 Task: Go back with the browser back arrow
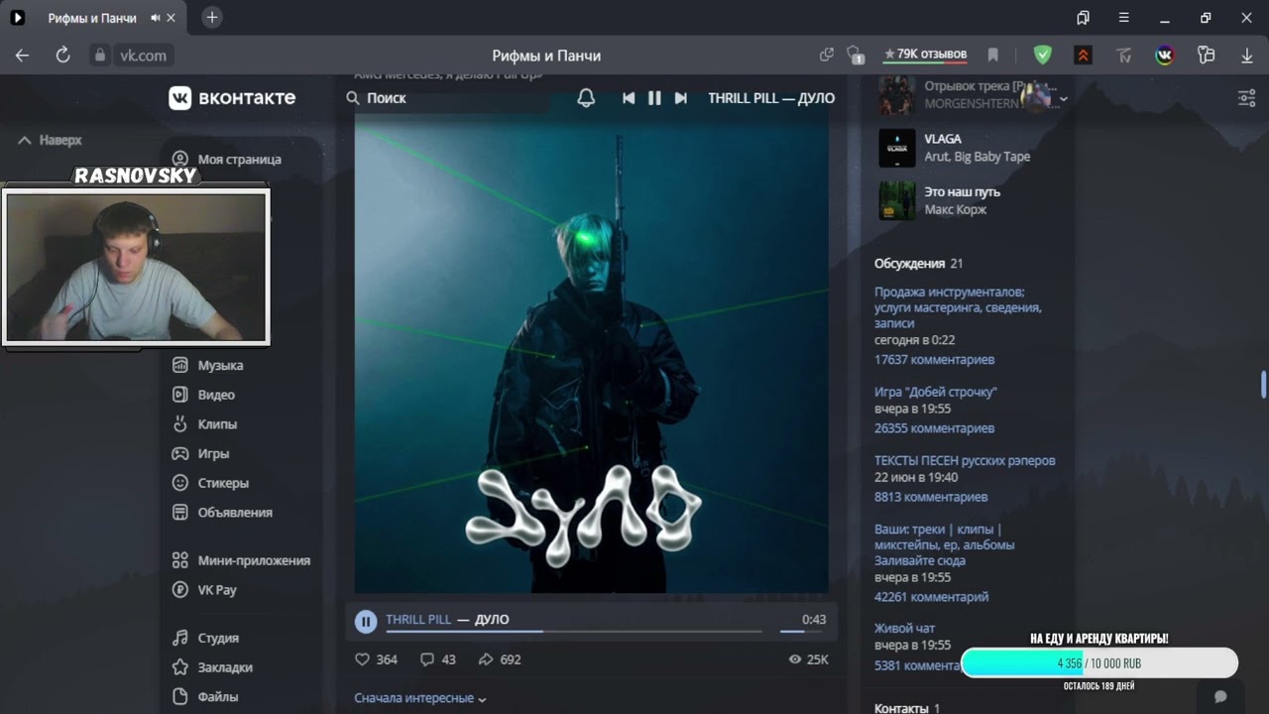(x=22, y=56)
